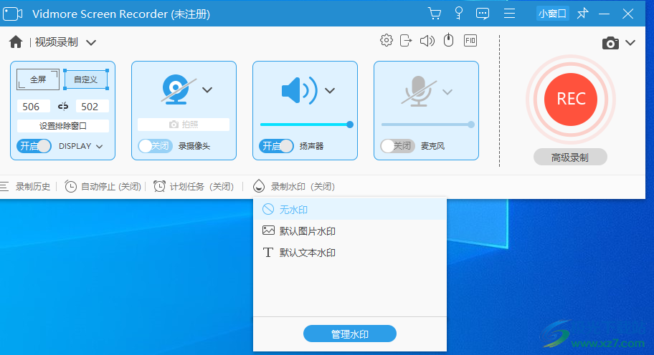Open 计划任务 scheduled task settings

click(202, 187)
